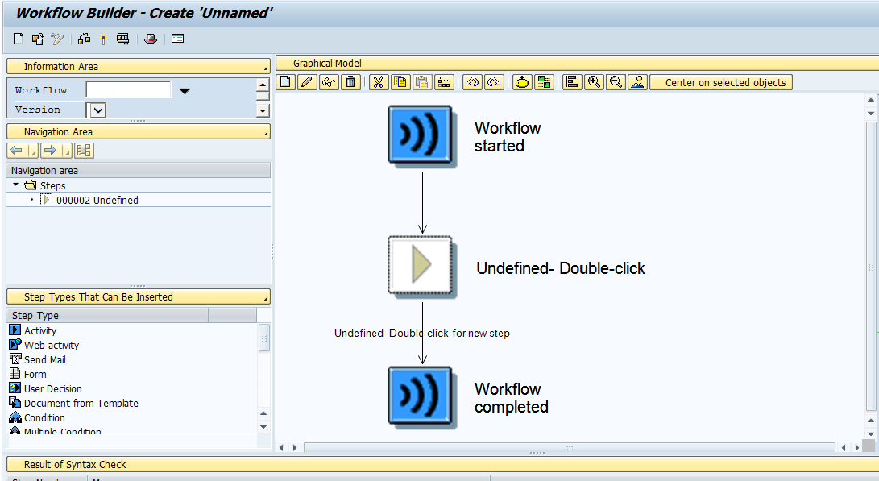
Task: Click the Graphical Model header bar
Action: click(577, 63)
